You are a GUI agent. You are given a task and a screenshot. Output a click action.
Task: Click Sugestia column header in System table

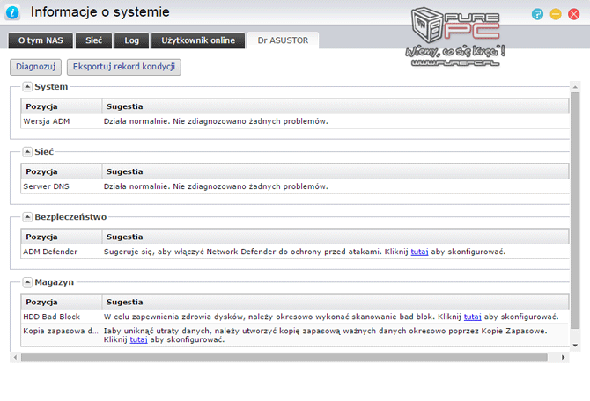pyautogui.click(x=336, y=106)
